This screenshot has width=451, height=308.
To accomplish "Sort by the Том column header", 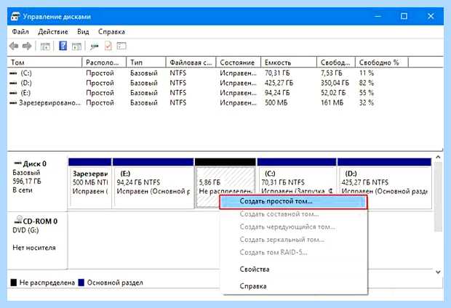I will tap(44, 62).
